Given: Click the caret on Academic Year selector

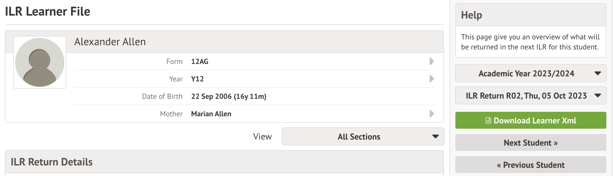Looking at the screenshot, I should pyautogui.click(x=598, y=73).
